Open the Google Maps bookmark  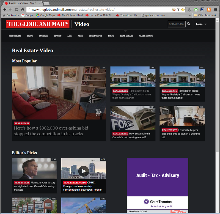pos(45,15)
